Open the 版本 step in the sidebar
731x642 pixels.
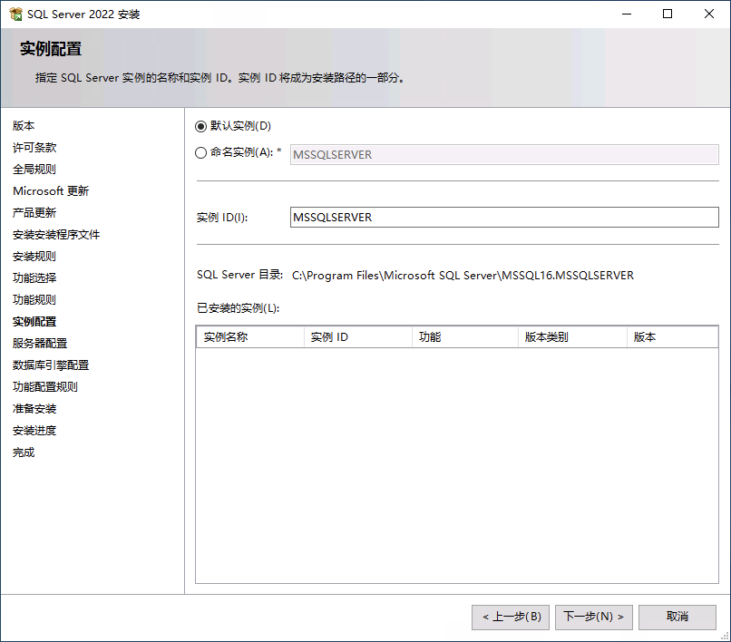pyautogui.click(x=24, y=125)
